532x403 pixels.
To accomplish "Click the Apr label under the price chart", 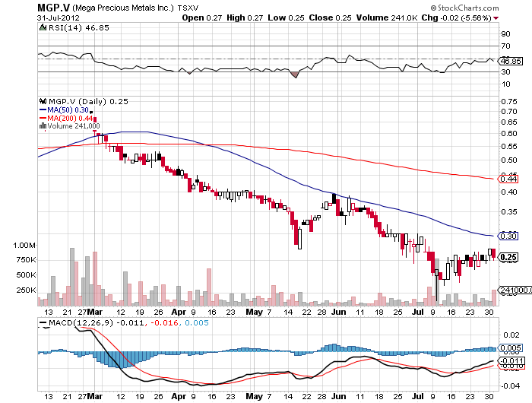I will (179, 312).
